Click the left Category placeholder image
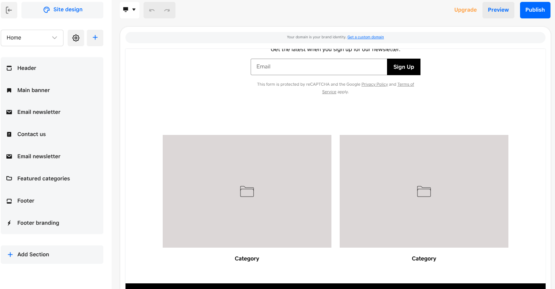Image resolution: width=555 pixels, height=289 pixels. 247,191
